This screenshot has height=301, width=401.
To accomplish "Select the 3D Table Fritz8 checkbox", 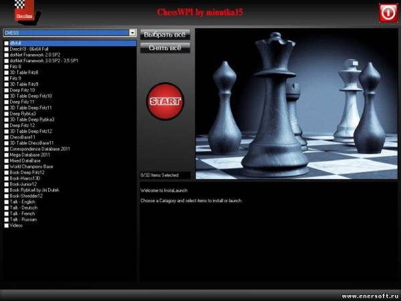I will tap(7, 73).
